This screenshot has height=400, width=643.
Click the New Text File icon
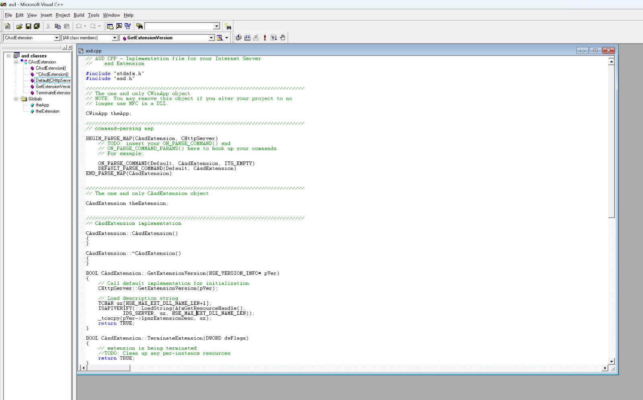(x=7, y=26)
